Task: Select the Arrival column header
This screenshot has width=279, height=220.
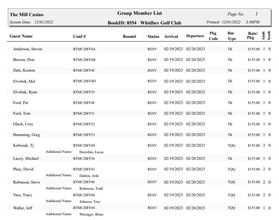Action: [171, 36]
